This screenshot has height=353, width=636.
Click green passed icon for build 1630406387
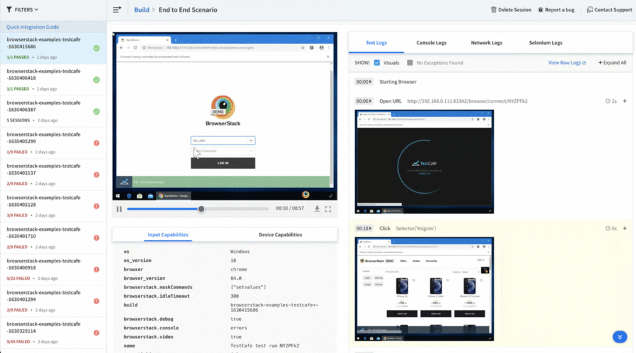pyautogui.click(x=96, y=112)
